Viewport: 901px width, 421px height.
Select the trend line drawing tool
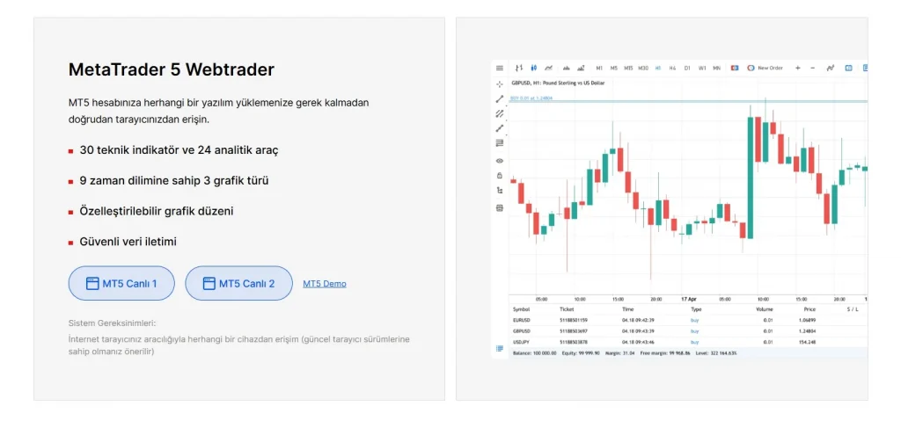pos(500,98)
